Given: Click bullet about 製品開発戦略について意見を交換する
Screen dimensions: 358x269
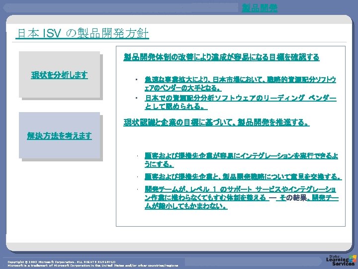Looking at the screenshot, I should point(243,176).
